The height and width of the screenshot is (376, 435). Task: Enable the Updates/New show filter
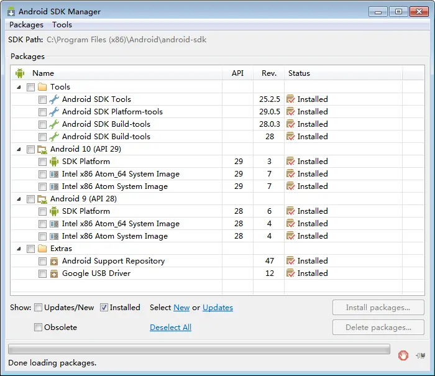click(39, 308)
